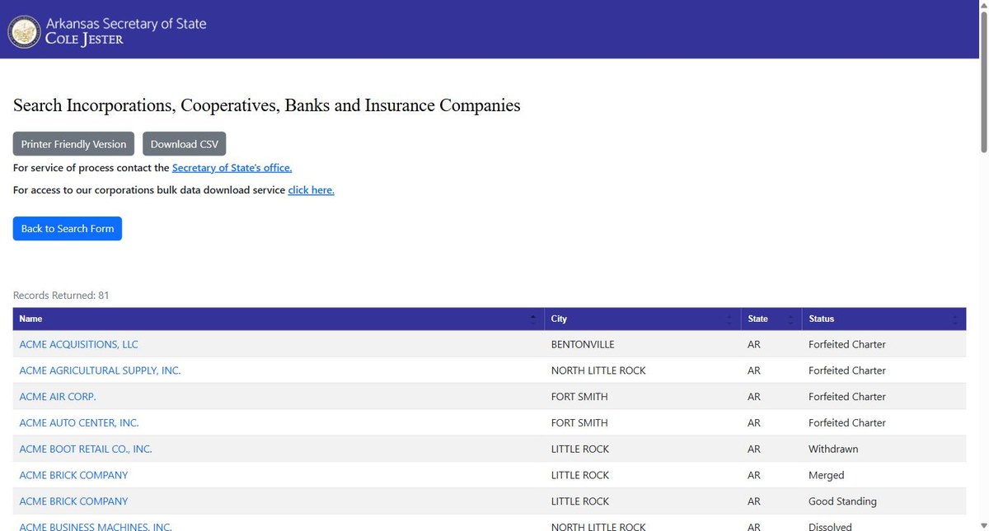Open Printer Friendly Version
The height and width of the screenshot is (531, 989).
click(73, 144)
